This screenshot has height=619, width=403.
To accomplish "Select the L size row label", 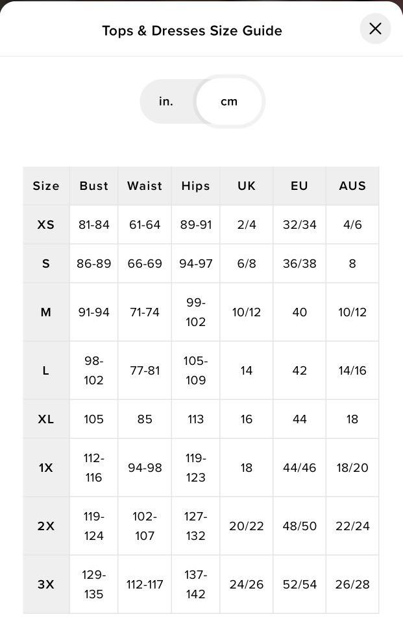I will point(46,371).
